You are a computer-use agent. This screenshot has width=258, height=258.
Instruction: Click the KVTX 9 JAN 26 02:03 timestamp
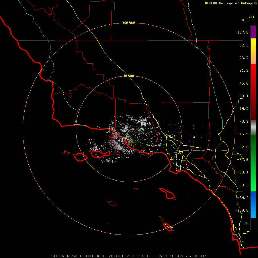182,256
